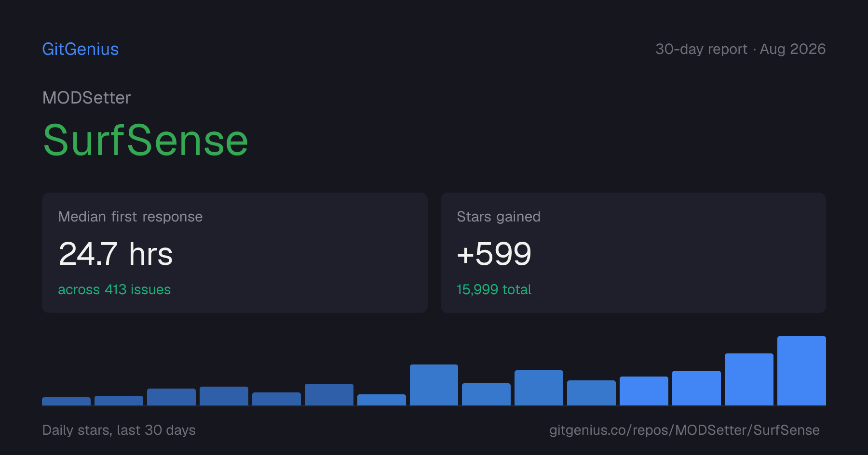Click the +599 stars value

point(494,254)
